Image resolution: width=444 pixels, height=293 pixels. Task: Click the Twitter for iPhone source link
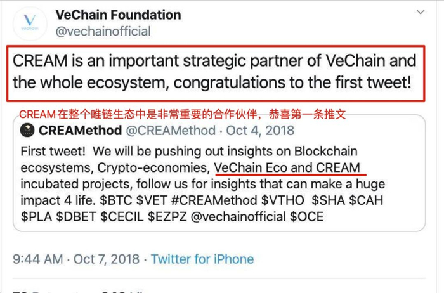202,259
